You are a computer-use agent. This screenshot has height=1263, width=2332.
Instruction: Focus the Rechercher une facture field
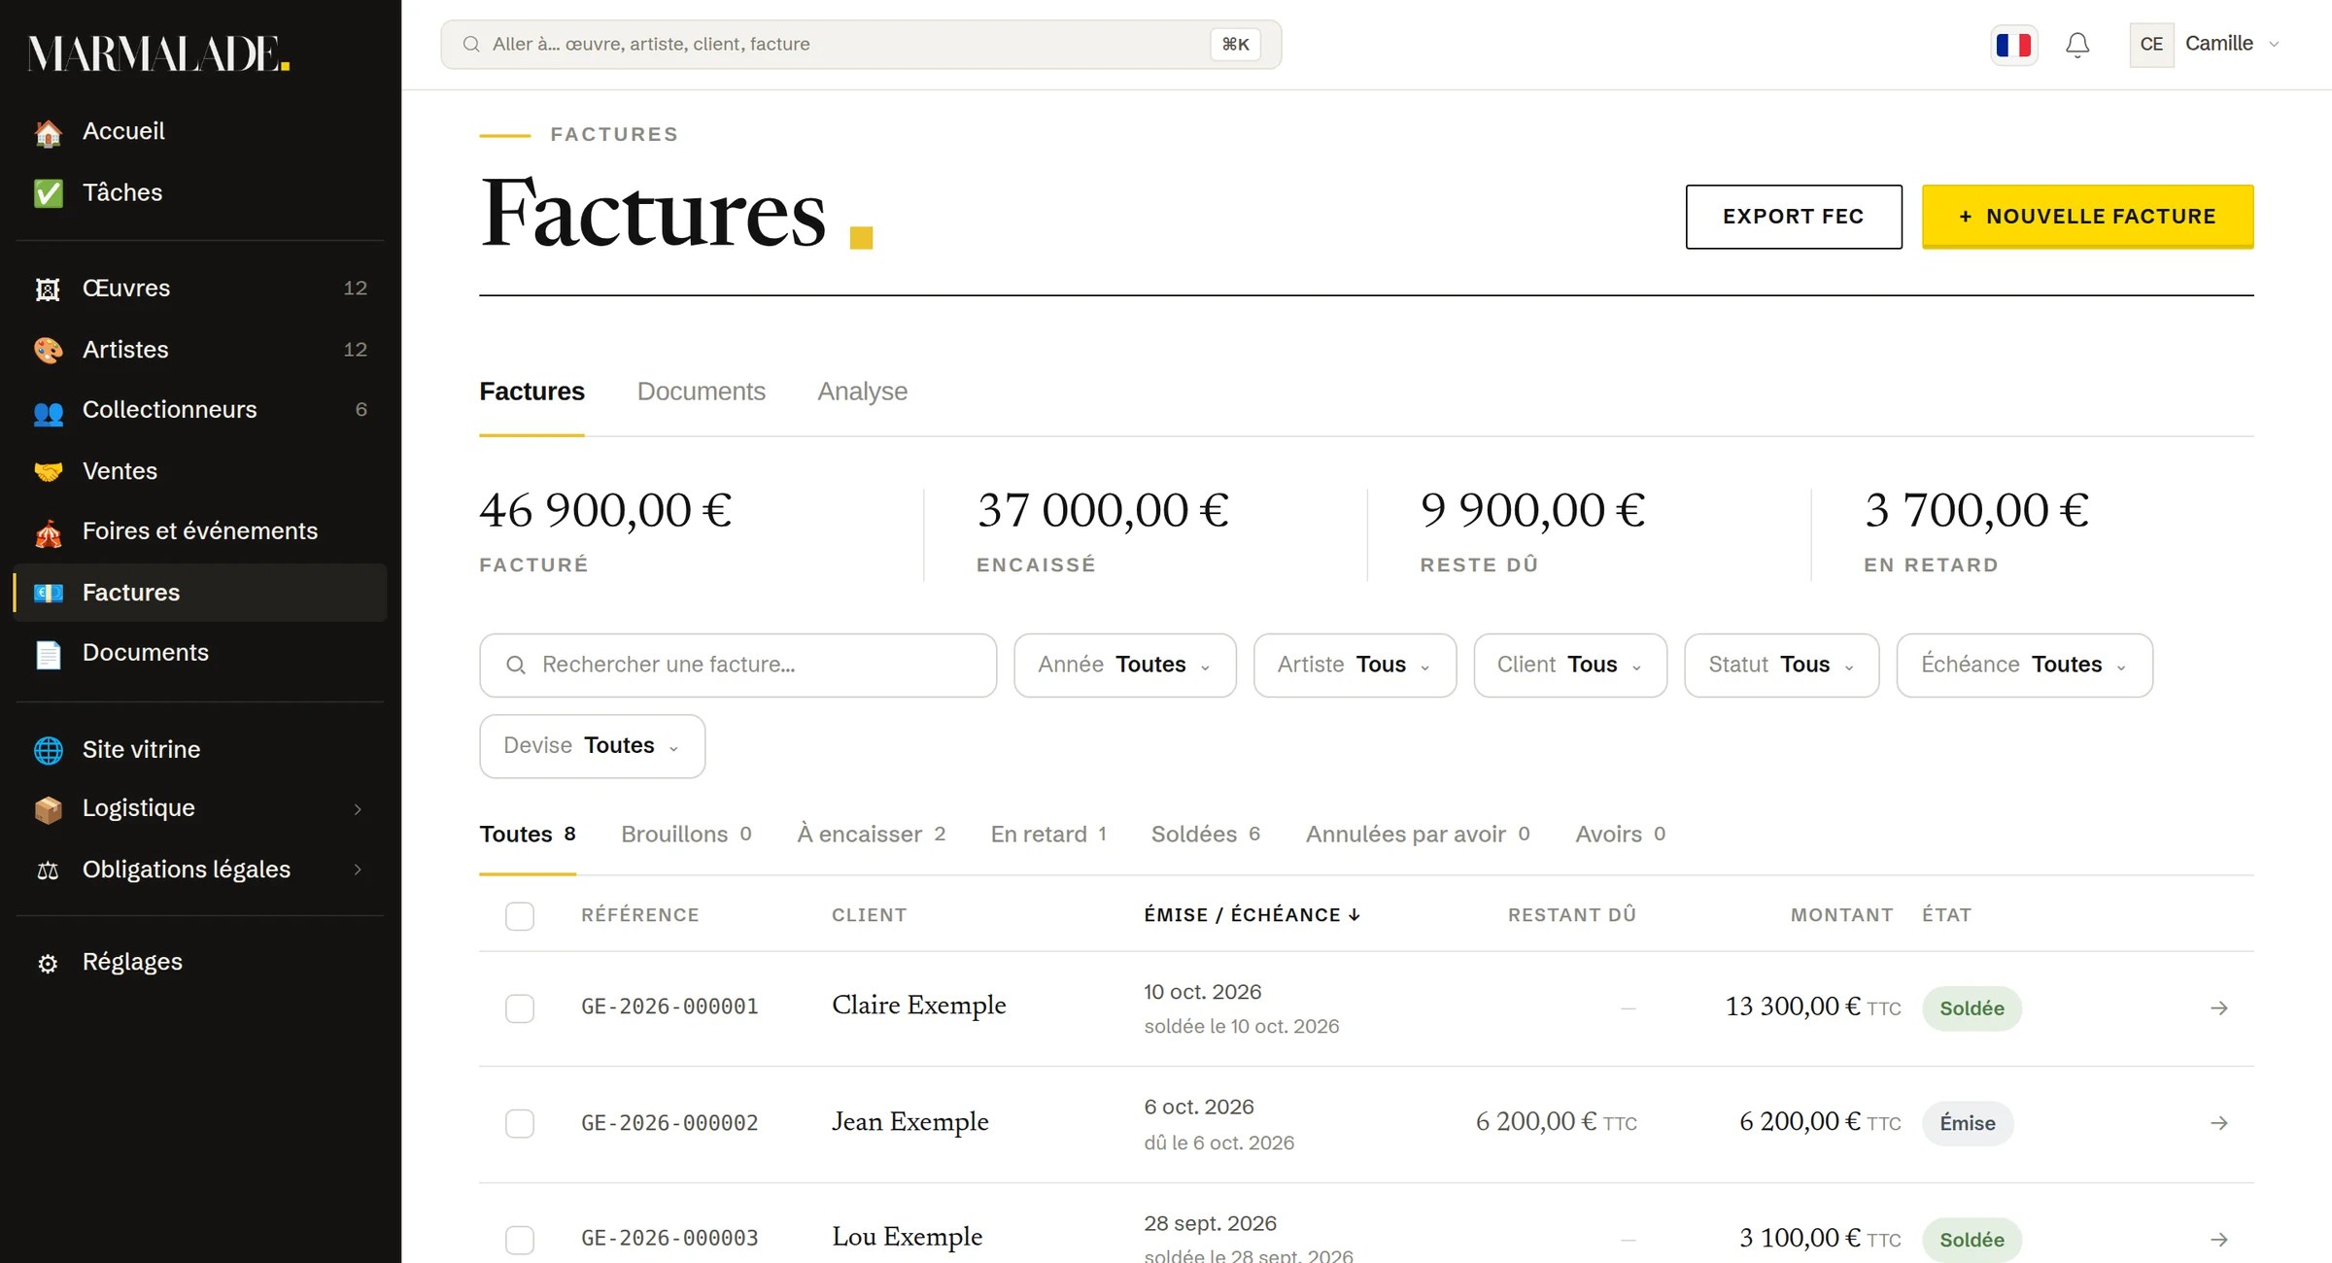(x=738, y=666)
